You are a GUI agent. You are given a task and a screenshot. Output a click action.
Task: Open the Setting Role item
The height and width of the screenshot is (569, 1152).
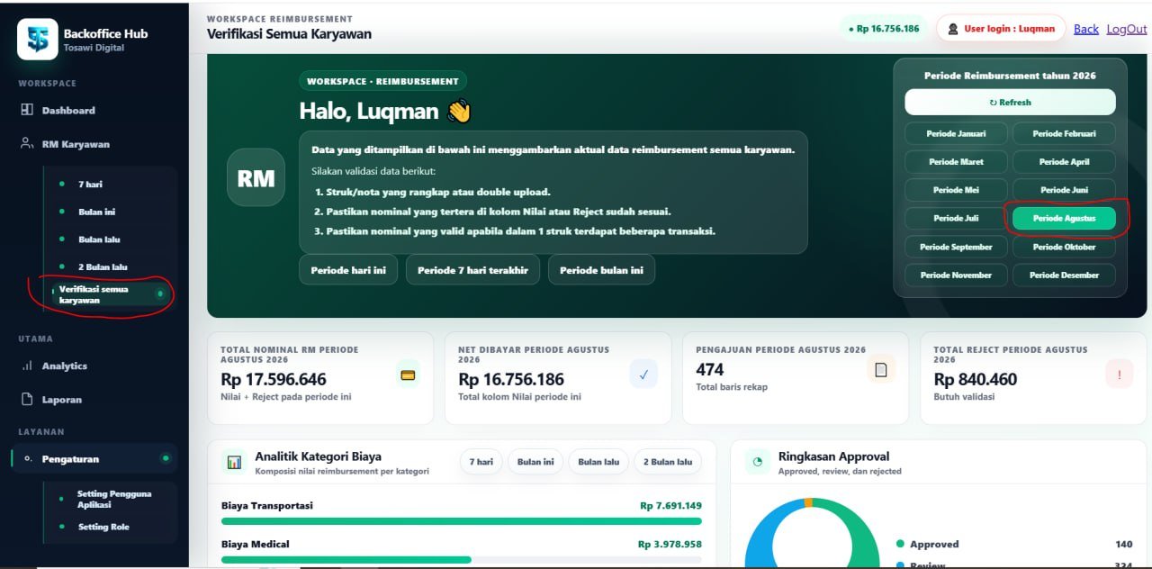pyautogui.click(x=103, y=527)
